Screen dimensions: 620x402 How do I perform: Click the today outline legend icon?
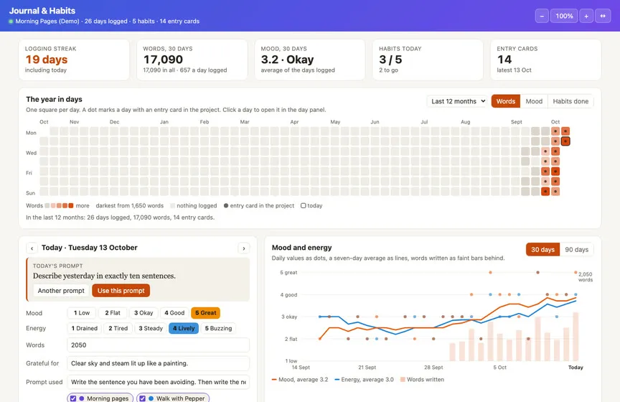[x=303, y=206]
